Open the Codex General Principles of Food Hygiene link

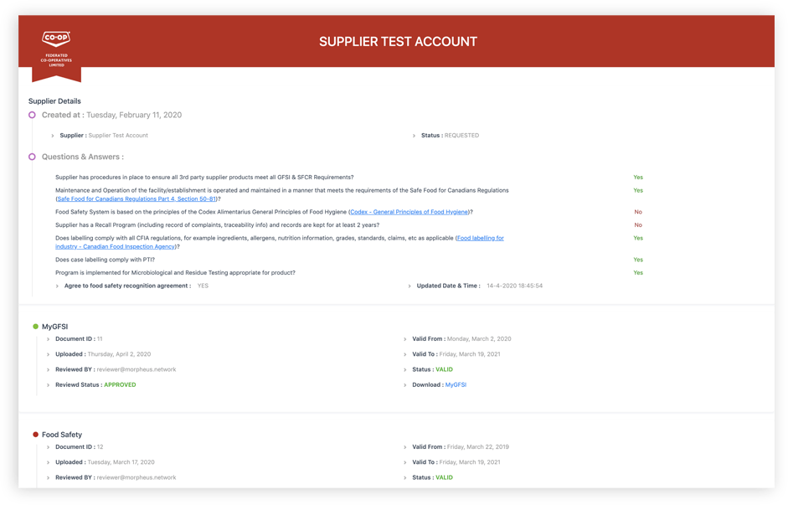(409, 212)
